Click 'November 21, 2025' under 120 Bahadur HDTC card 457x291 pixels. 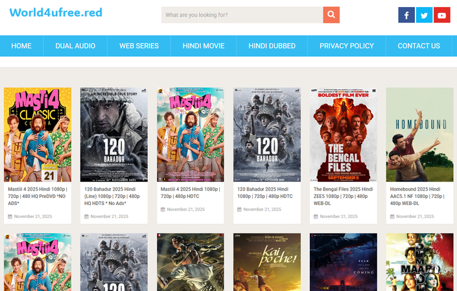click(263, 210)
